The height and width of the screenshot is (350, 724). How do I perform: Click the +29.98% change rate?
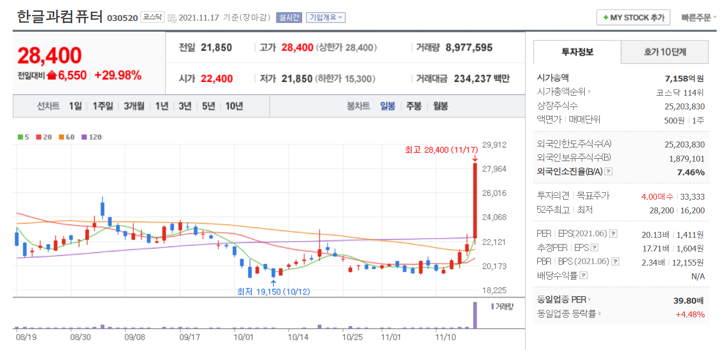point(118,75)
